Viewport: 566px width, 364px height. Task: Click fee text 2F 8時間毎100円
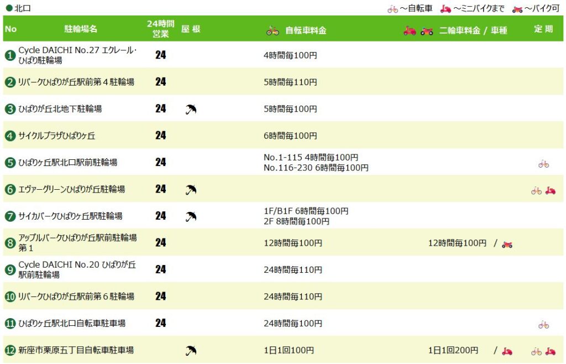point(297,221)
